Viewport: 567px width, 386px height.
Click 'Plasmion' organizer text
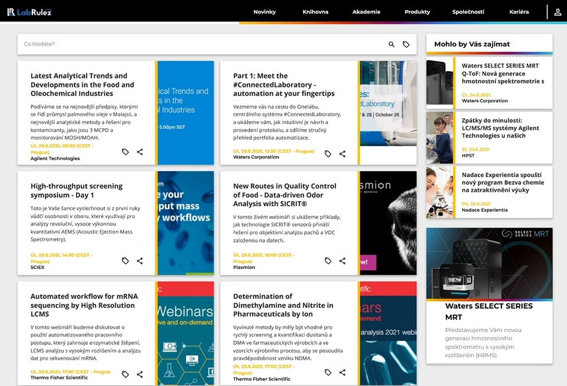point(243,268)
